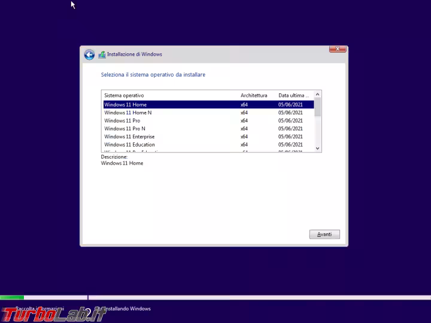Image resolution: width=431 pixels, height=323 pixels.
Task: Click the Architettura column header
Action: point(254,96)
